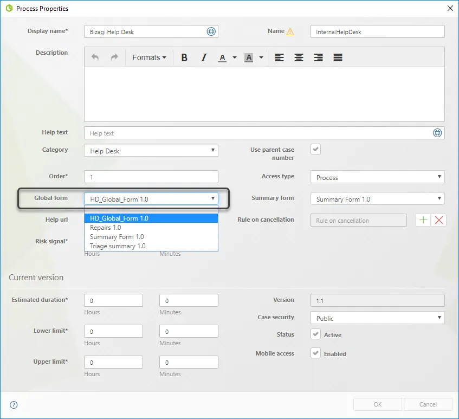Click the Estimated duration Hours field
This screenshot has height=419, width=459.
tap(114, 300)
